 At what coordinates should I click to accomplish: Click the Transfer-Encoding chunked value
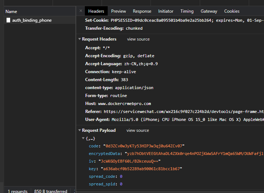point(134,28)
